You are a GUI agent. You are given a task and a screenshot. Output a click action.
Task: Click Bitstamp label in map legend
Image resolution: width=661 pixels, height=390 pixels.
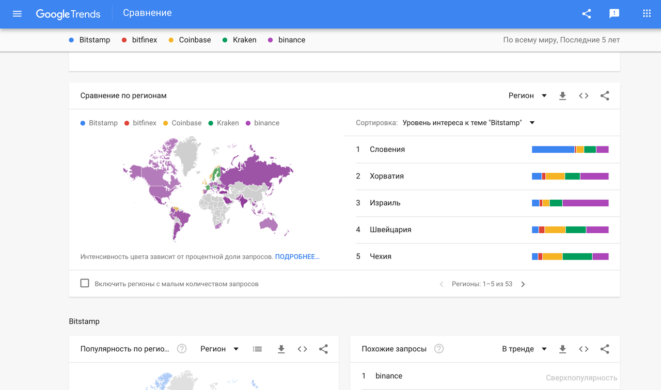[x=103, y=123]
